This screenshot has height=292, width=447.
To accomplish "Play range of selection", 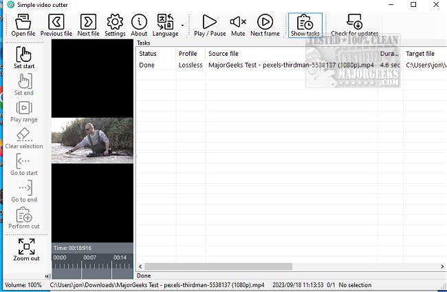I will (24, 112).
